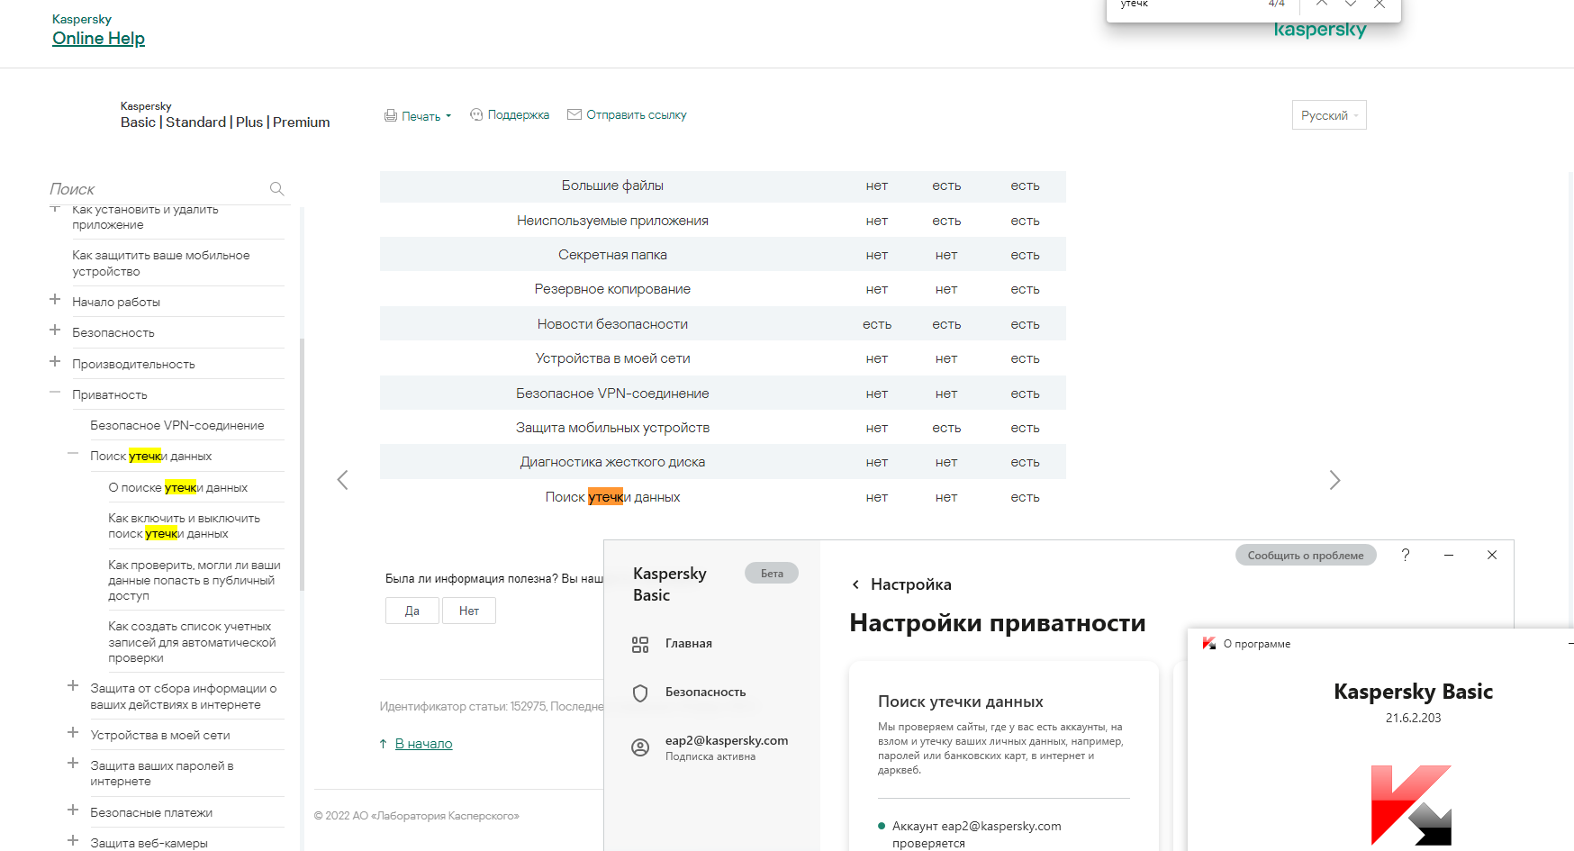Expand Защита от сбора информации section

pos(73,686)
